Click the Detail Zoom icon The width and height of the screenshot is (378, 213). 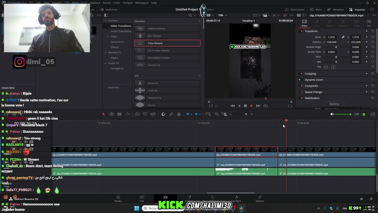click(x=217, y=114)
